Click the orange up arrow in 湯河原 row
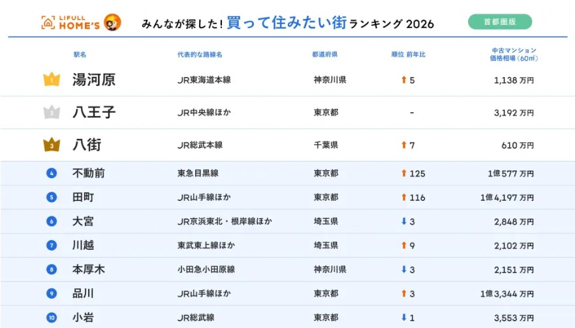 click(404, 80)
